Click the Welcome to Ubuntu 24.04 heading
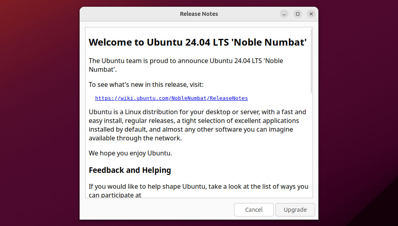Viewport: 398px width, 226px height. [x=198, y=42]
